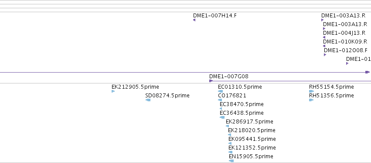The image size is (371, 163).
Task: Click the DME1-012O08.F feature arrow
Action: click(325, 55)
